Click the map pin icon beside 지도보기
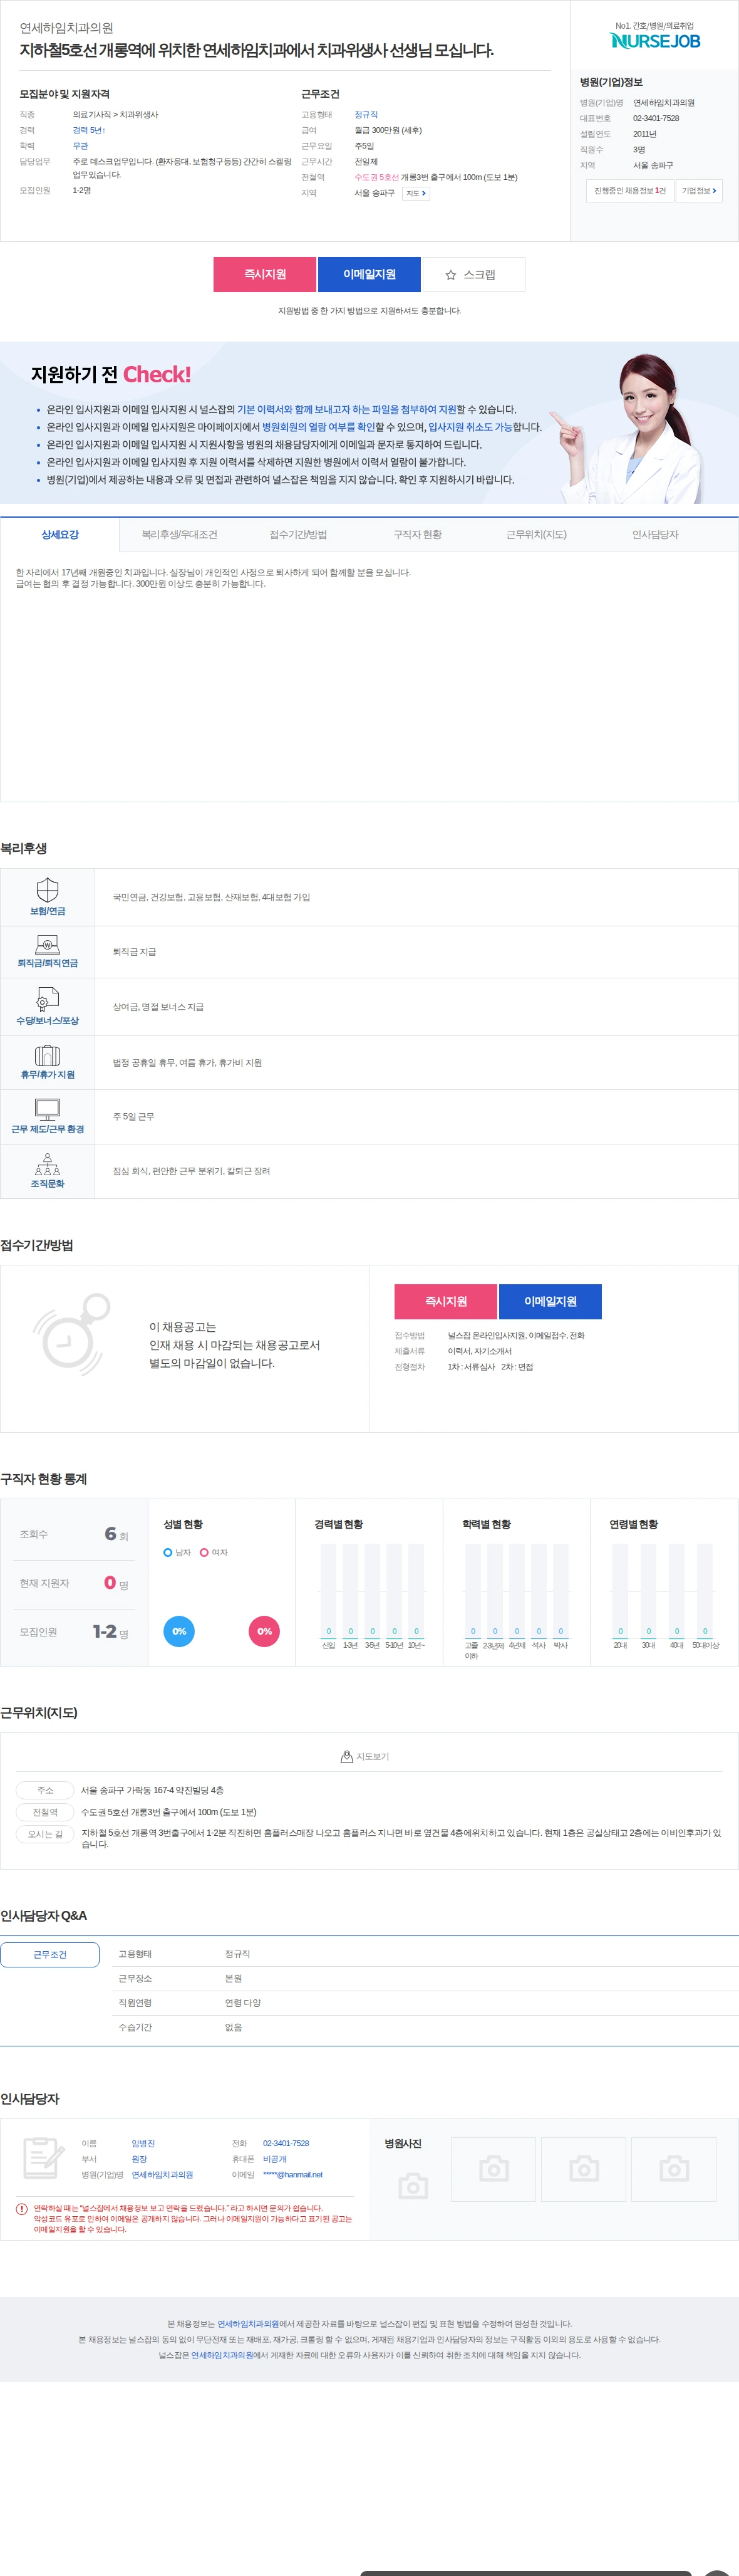Screen dimensions: 739x2576 point(346,1756)
